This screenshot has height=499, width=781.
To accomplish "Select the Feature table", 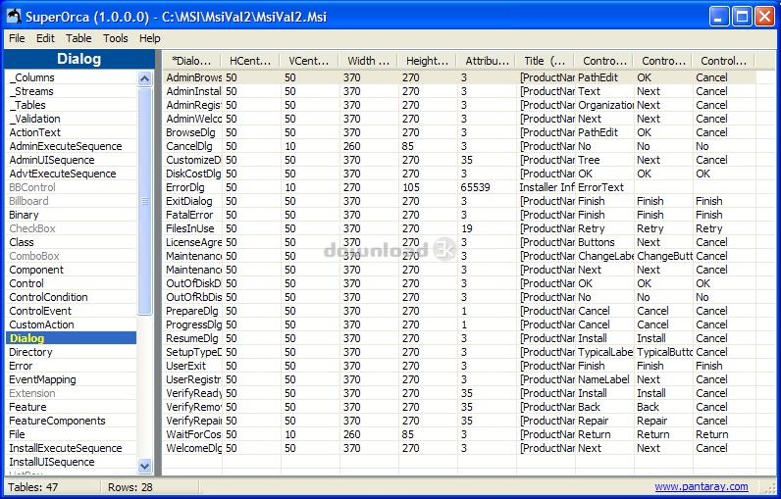I will pos(72,407).
